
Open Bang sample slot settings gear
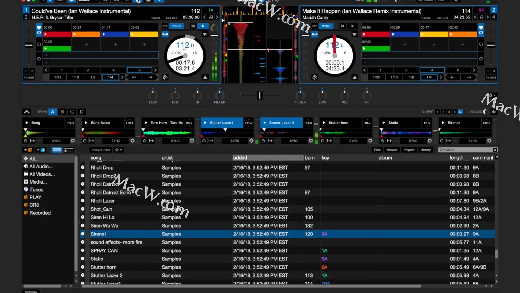pyautogui.click(x=73, y=141)
